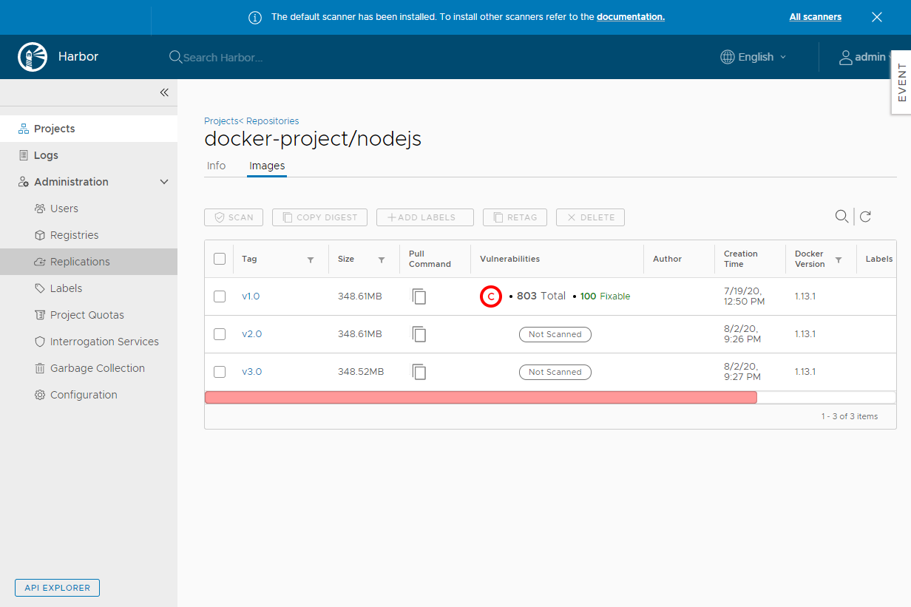Screen dimensions: 911x607
Task: Click the ADD LABELS button
Action: coord(425,217)
